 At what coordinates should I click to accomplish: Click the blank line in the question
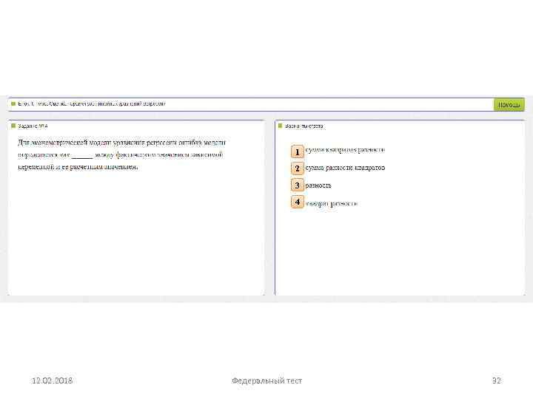pyautogui.click(x=82, y=157)
